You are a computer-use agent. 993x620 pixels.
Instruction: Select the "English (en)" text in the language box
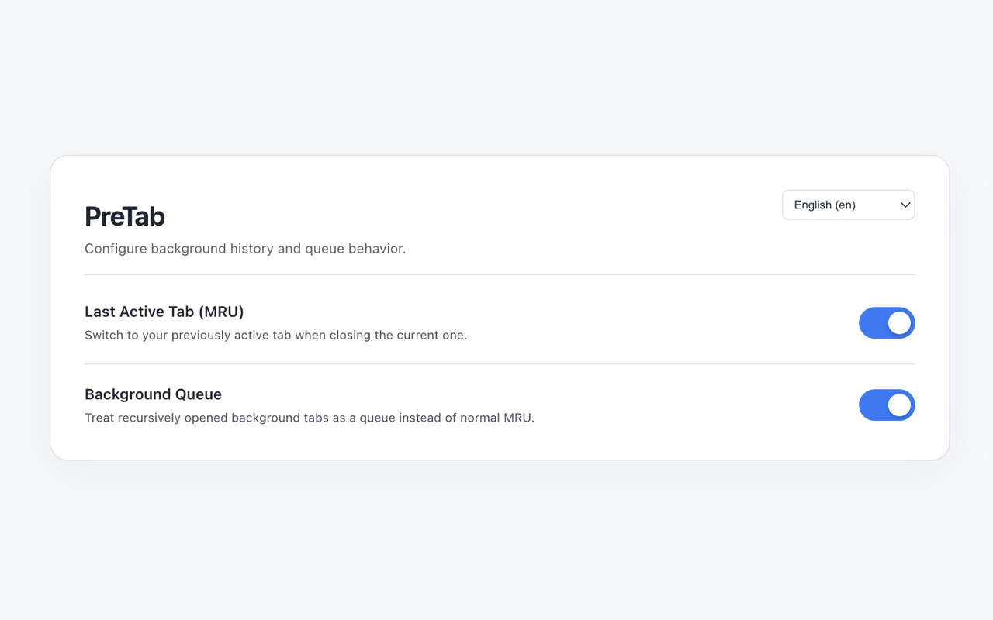point(825,205)
